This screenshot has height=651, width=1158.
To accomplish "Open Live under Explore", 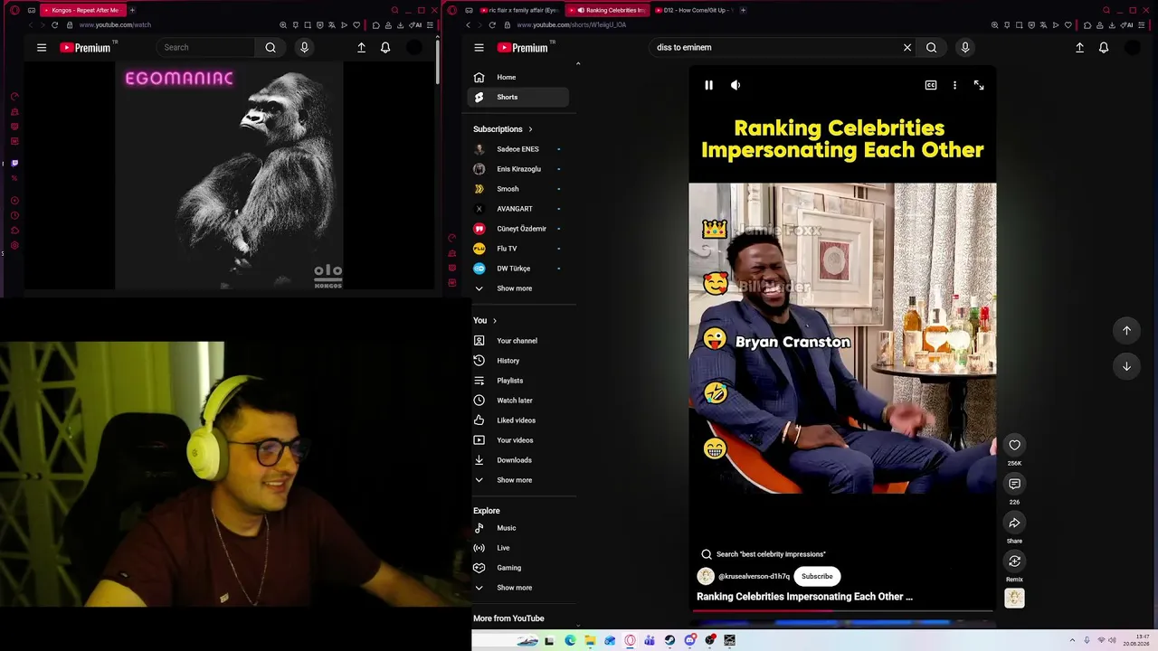I will coord(518,548).
